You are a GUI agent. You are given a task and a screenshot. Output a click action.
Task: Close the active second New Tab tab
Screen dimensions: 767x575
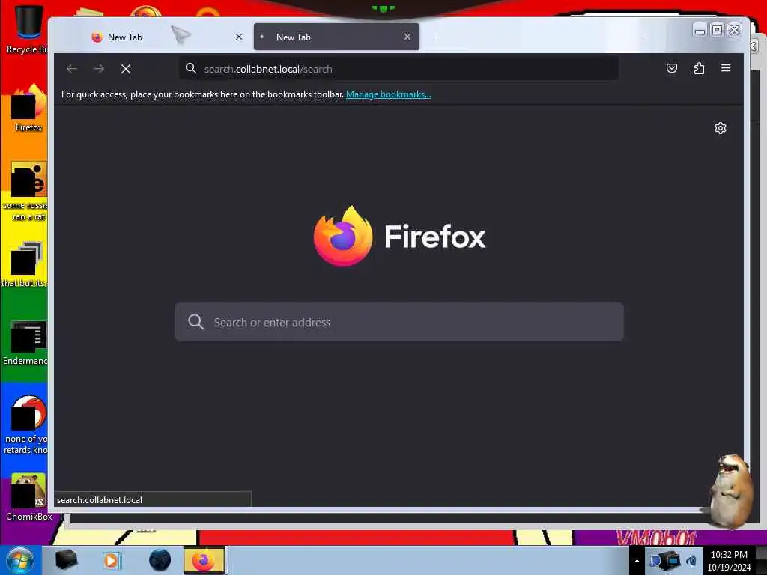[407, 37]
